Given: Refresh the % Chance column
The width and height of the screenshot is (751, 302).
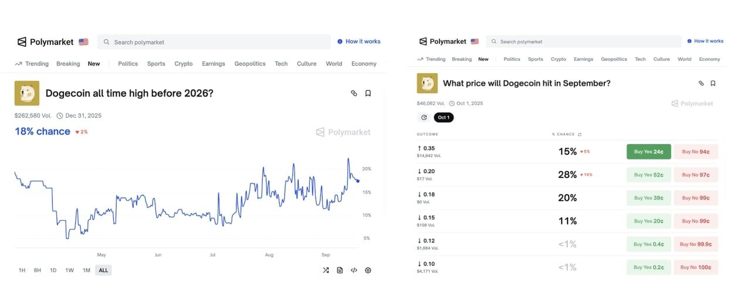Looking at the screenshot, I should point(580,135).
